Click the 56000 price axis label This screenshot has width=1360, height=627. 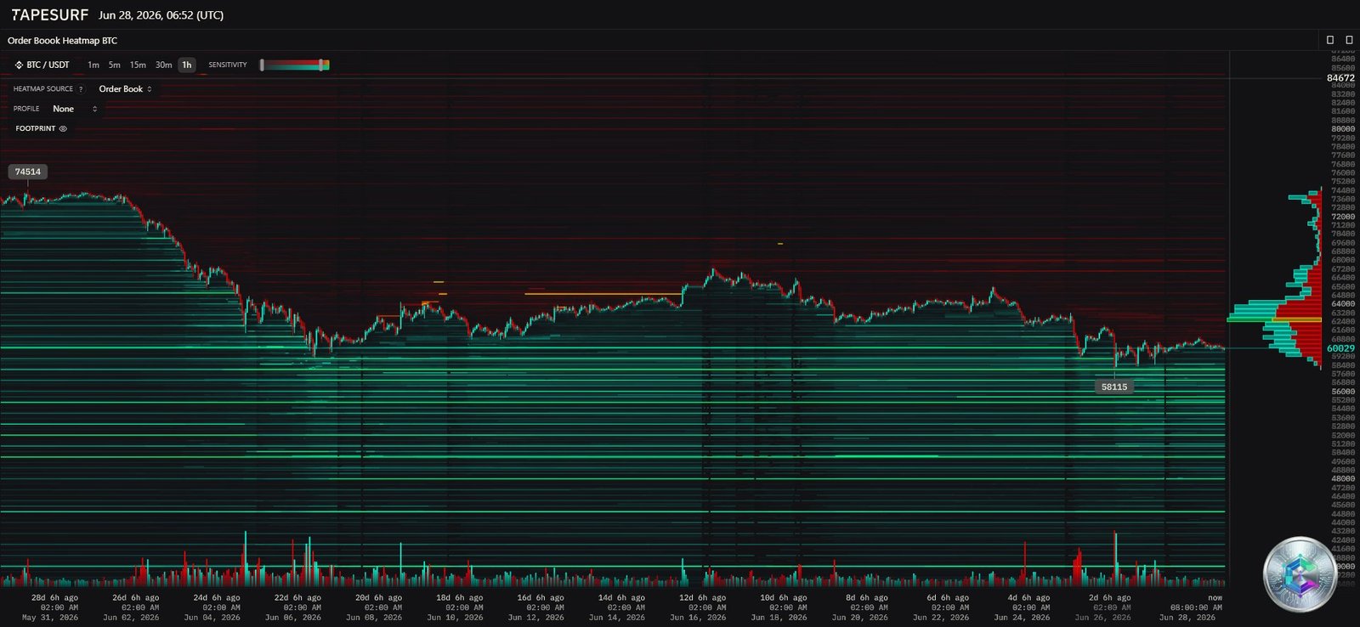[1342, 392]
